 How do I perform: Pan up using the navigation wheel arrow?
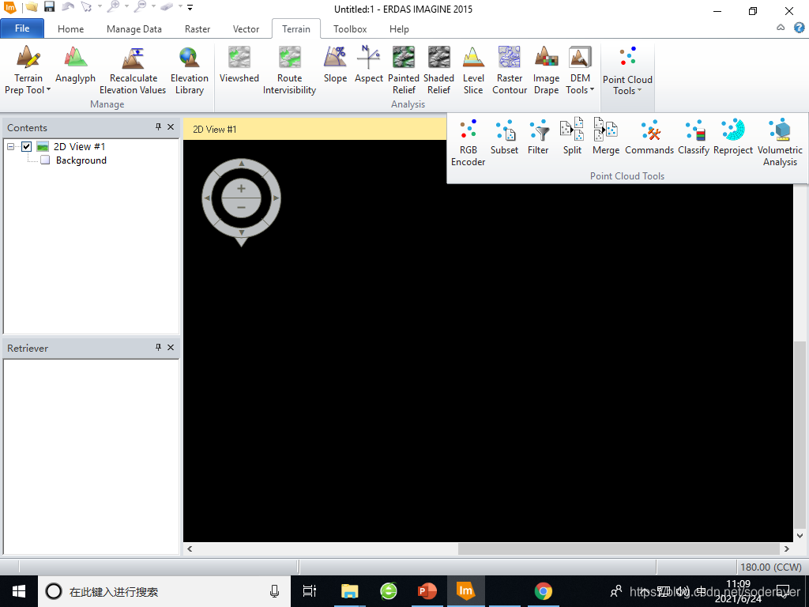[242, 163]
